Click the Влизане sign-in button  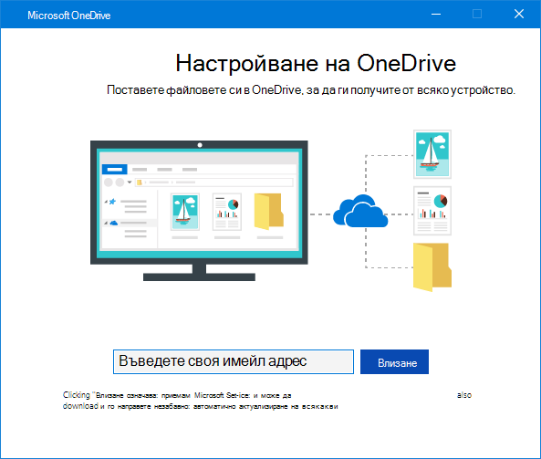(394, 361)
